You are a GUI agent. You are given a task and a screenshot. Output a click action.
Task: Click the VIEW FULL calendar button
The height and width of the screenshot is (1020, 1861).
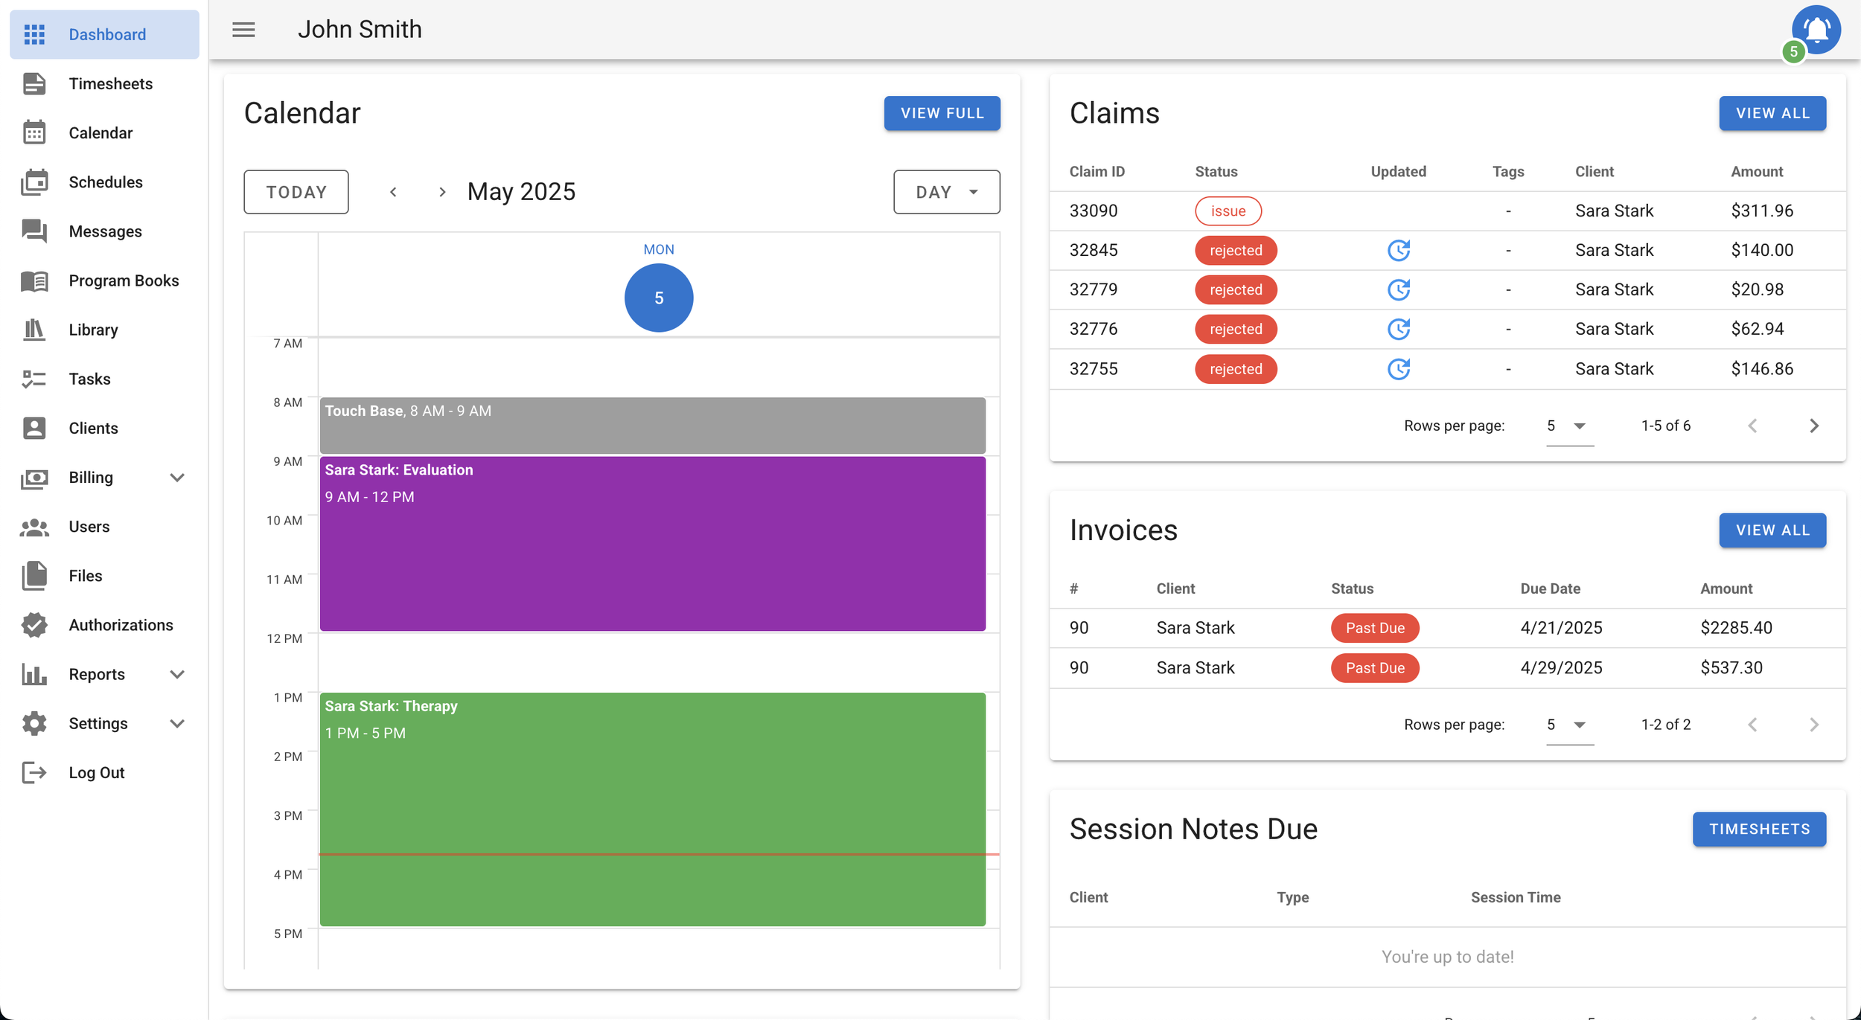pyautogui.click(x=942, y=113)
